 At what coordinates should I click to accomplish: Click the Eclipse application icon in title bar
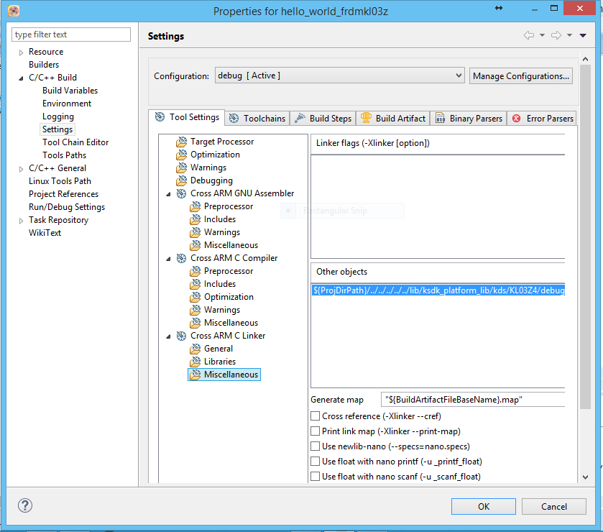(14, 11)
